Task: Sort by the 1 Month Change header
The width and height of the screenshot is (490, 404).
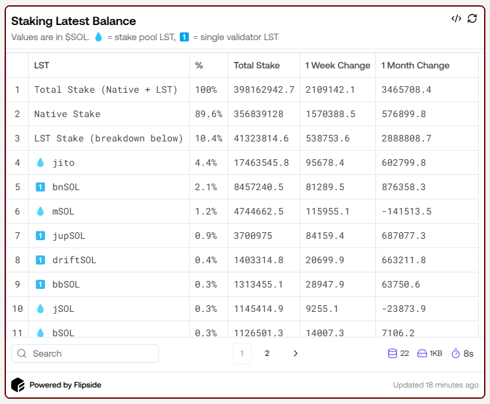Action: 415,65
